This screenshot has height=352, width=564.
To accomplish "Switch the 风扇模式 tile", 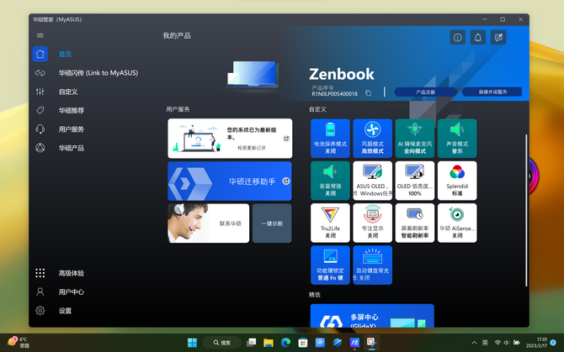I will coord(373,139).
